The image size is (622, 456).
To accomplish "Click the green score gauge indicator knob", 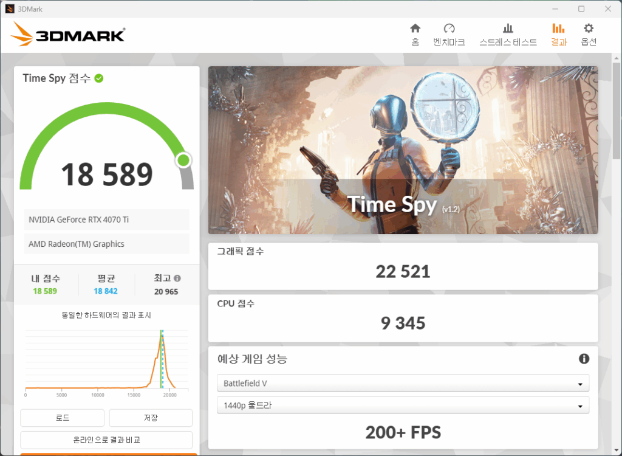I will (x=183, y=160).
